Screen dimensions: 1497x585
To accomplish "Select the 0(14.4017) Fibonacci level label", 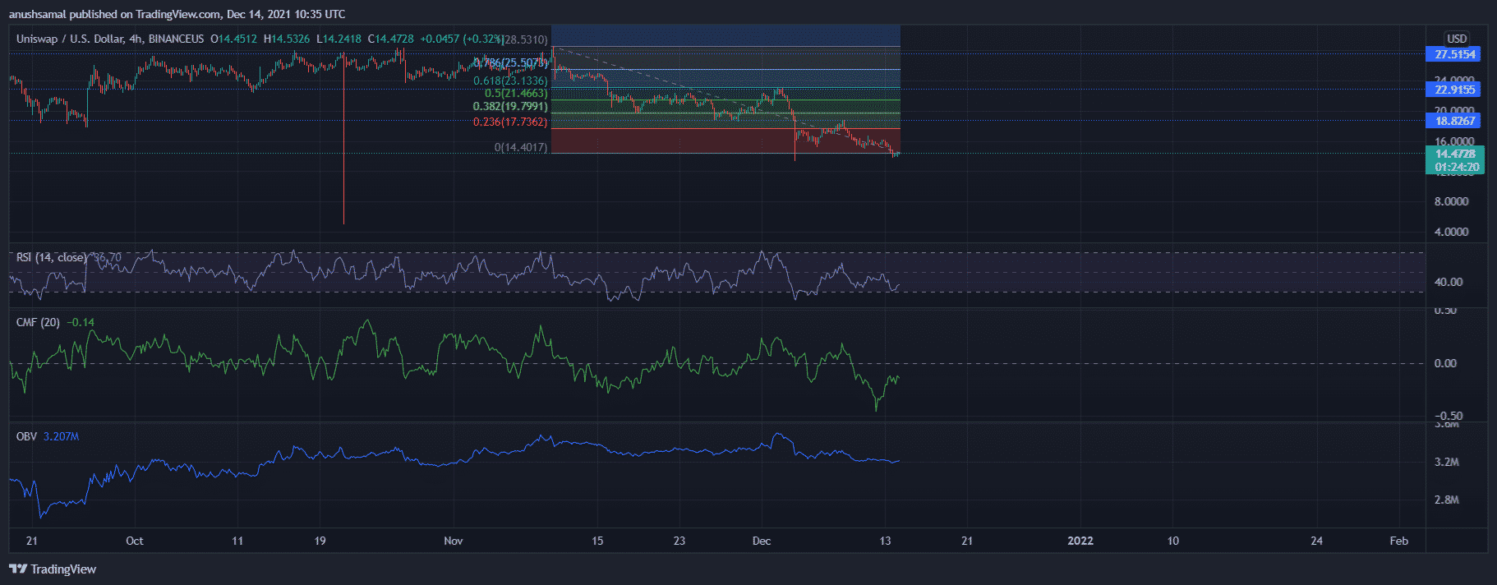I will point(521,148).
